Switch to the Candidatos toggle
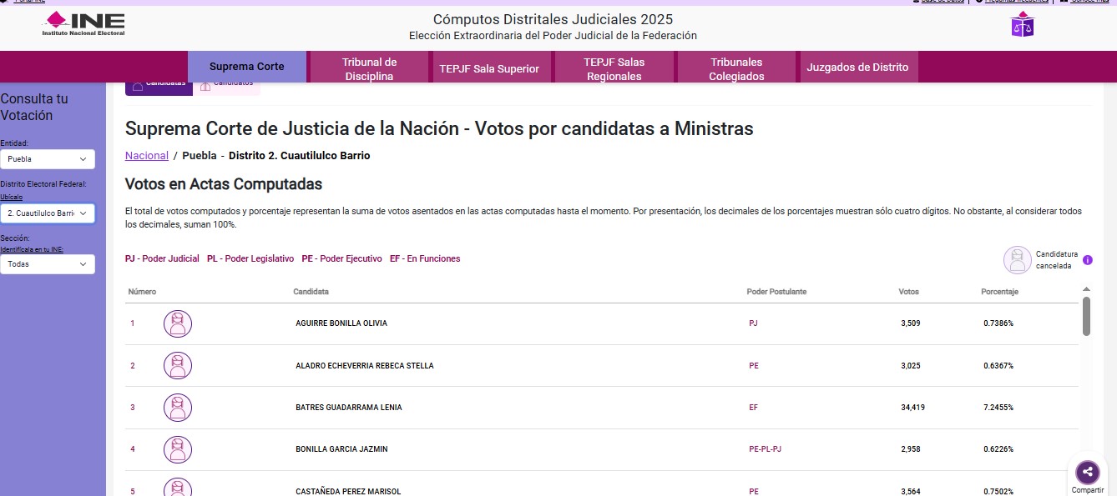 [x=226, y=86]
